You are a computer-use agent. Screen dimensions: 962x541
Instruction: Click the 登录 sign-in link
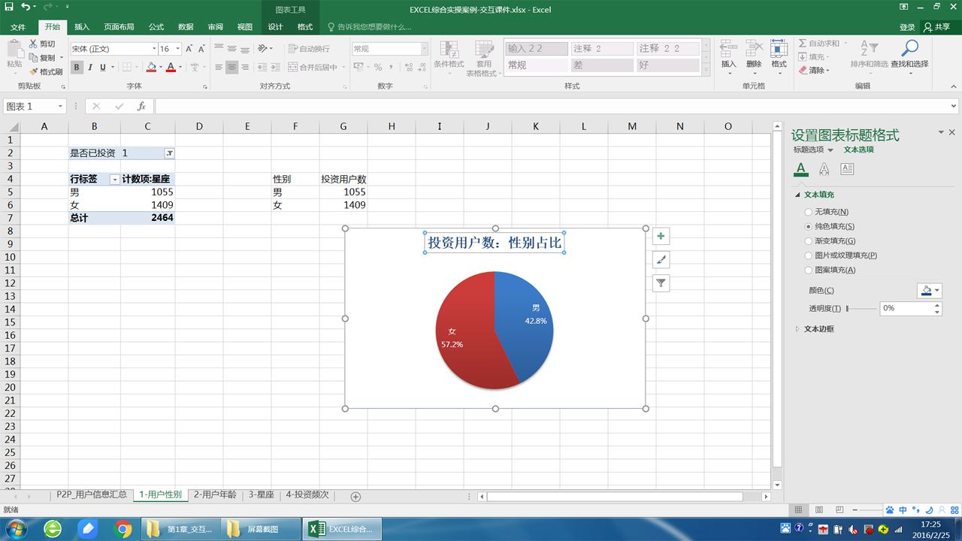pos(907,27)
